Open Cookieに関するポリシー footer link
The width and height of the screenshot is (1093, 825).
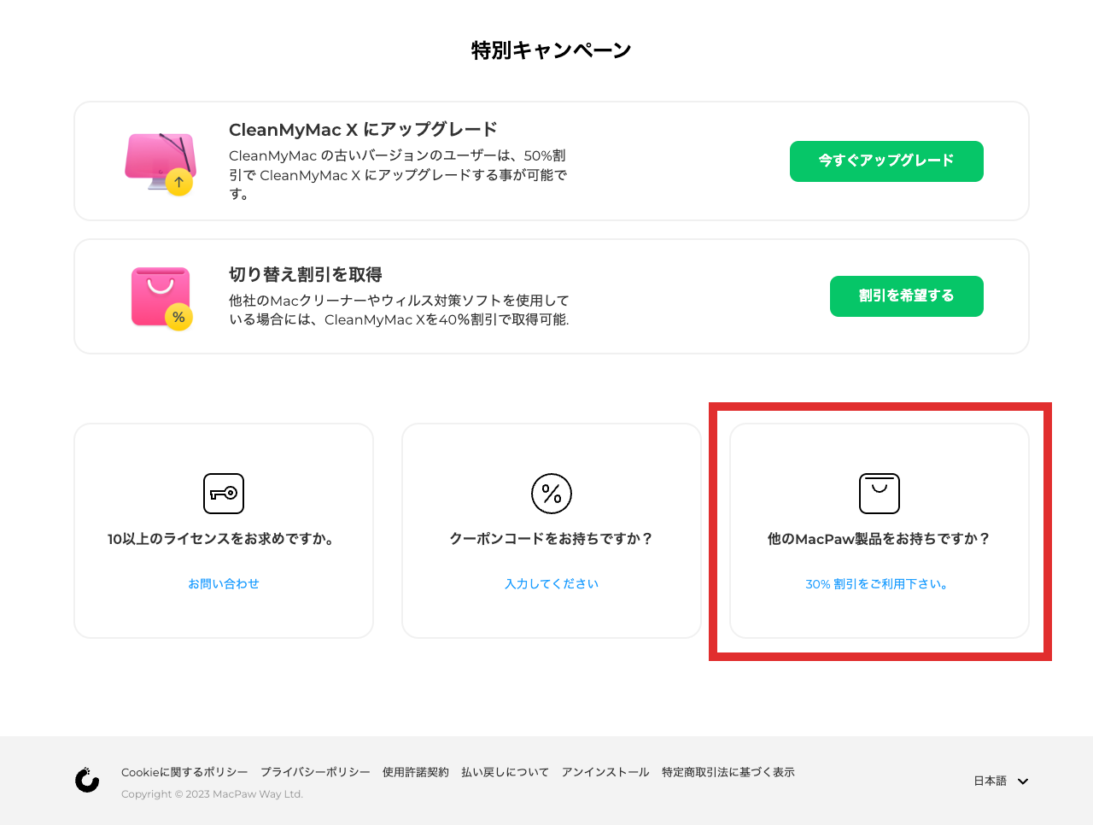tap(184, 772)
